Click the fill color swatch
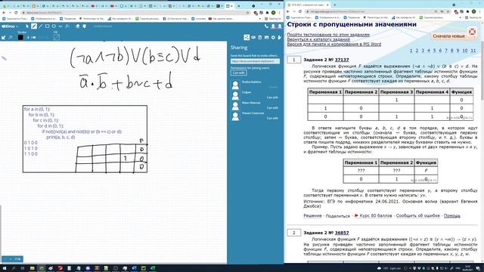 click(57, 37)
